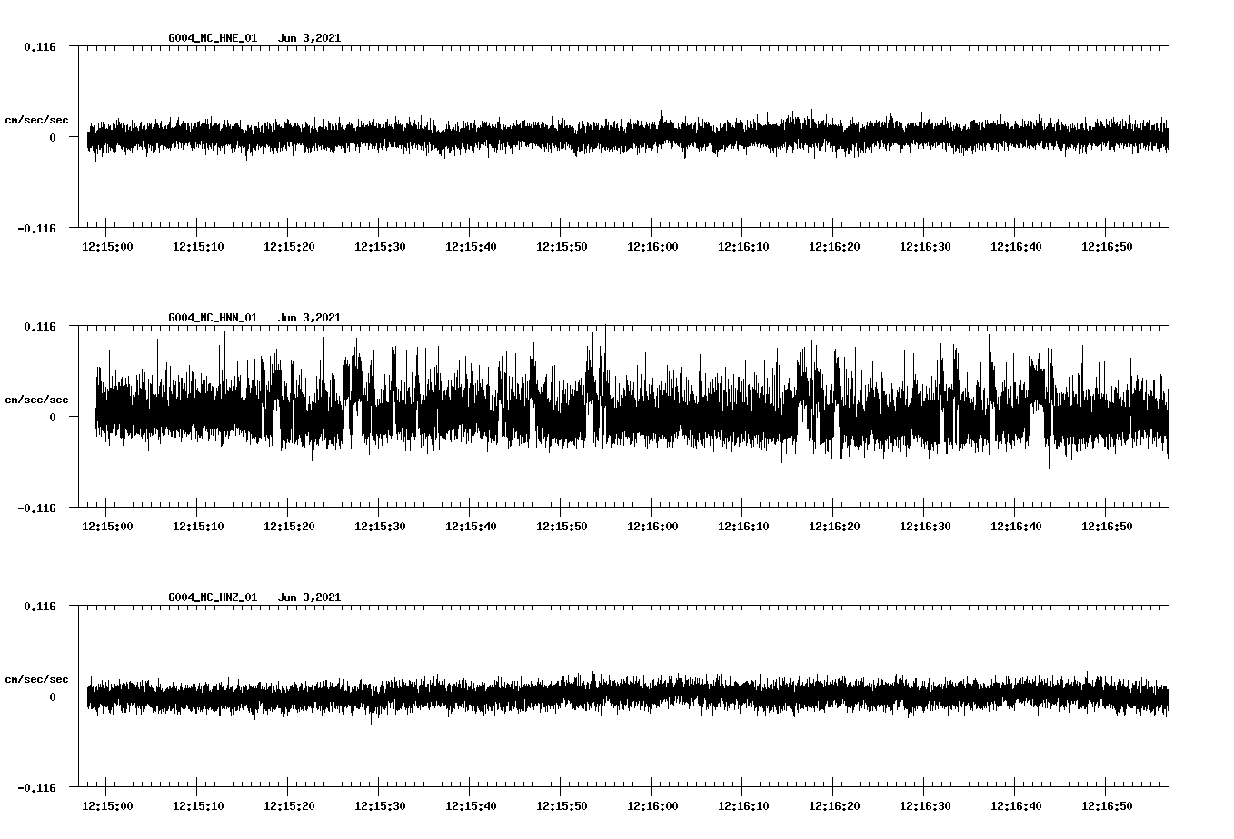Click 0.116 upper limit of HNE axis
This screenshot has height=839, width=1234.
coord(40,46)
